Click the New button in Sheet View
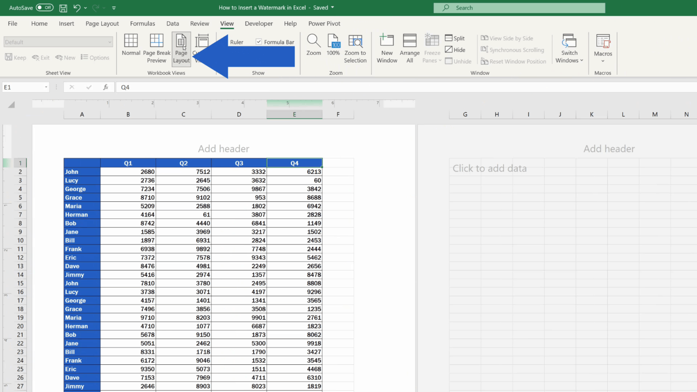Image resolution: width=697 pixels, height=392 pixels. point(65,57)
